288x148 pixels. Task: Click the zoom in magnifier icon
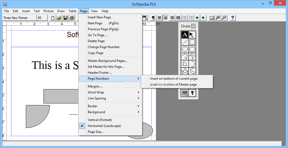218,18
